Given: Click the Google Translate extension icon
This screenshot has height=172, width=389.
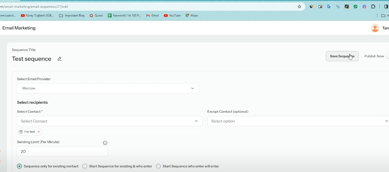Looking at the screenshot, I should 329,7.
